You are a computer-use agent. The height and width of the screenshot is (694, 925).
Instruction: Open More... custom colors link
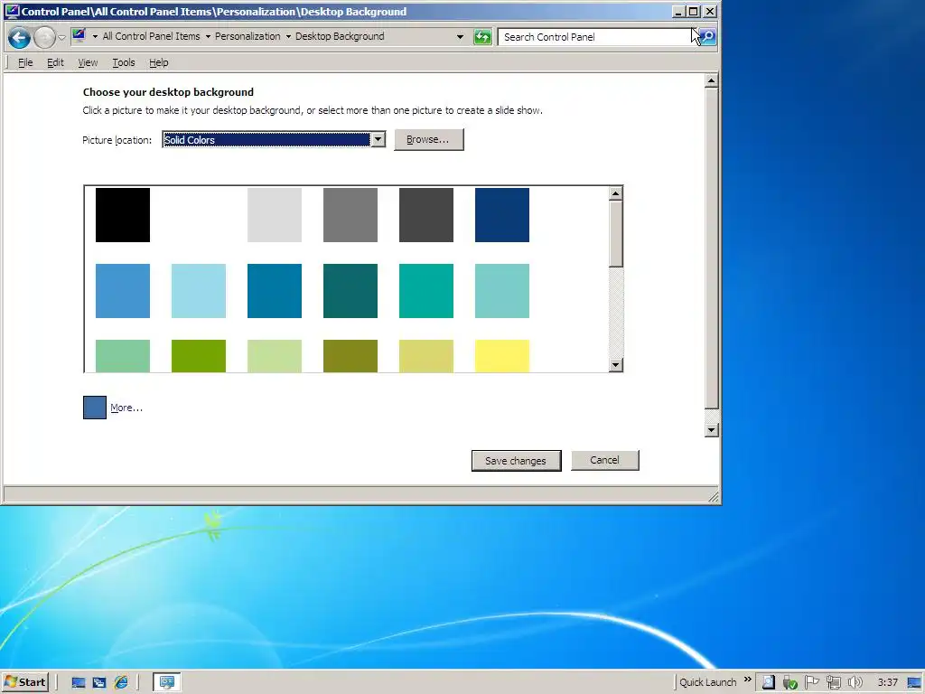click(x=126, y=408)
